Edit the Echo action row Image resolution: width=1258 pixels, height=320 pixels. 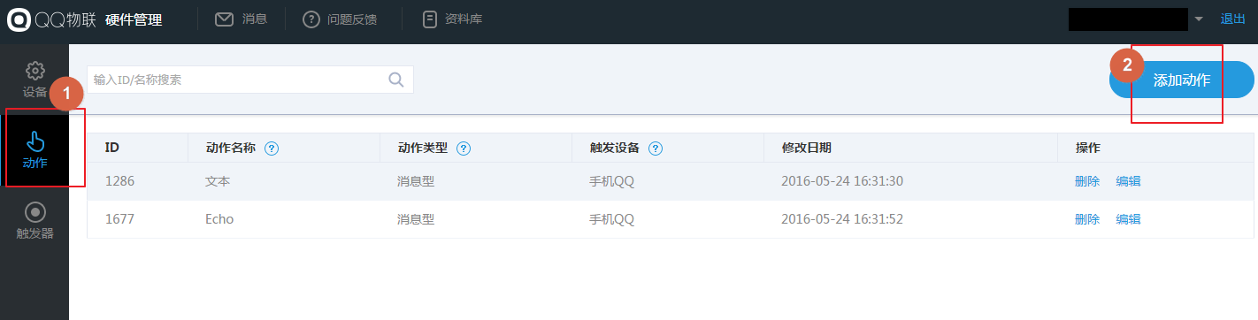pyautogui.click(x=1128, y=219)
